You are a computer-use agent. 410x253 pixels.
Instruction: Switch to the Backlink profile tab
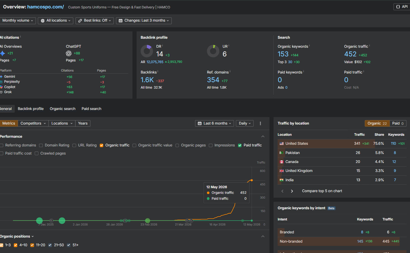[31, 109]
